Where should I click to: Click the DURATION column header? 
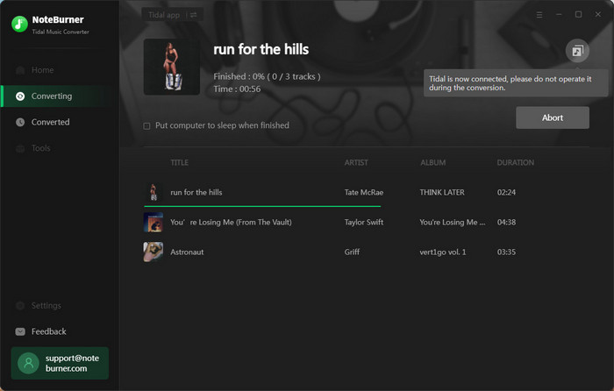pyautogui.click(x=516, y=162)
